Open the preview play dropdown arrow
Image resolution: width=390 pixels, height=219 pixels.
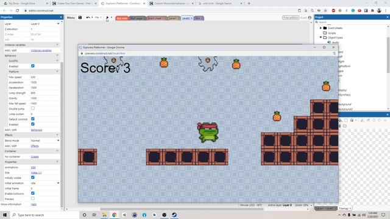[x=112, y=18]
